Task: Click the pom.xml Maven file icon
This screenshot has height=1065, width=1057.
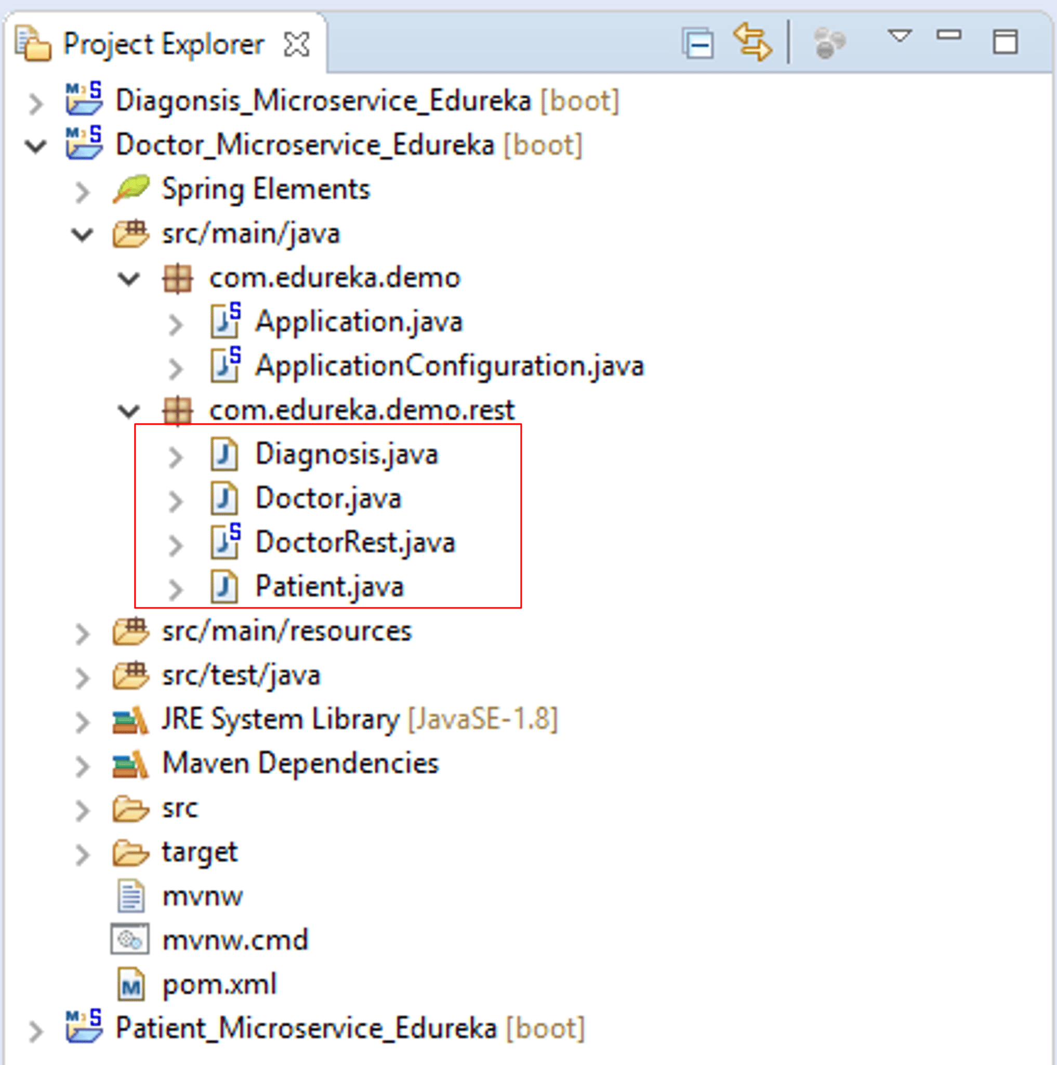Action: [x=131, y=984]
